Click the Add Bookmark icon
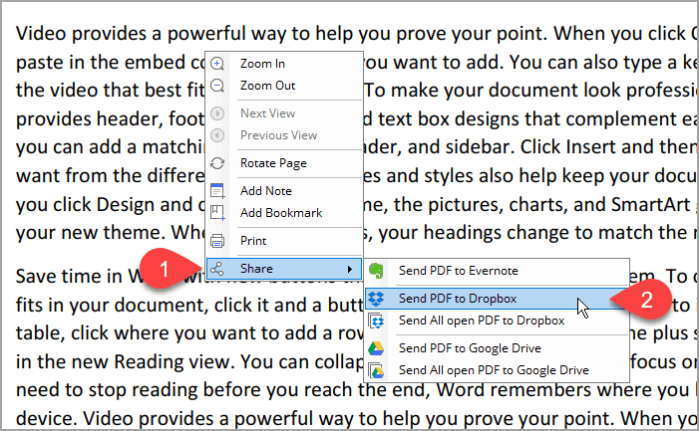The height and width of the screenshot is (431, 699). click(217, 213)
